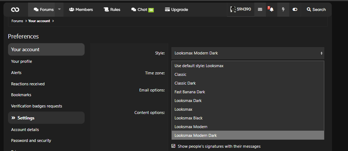
Task: Click the lightning bolt icon
Action: coord(283,9)
